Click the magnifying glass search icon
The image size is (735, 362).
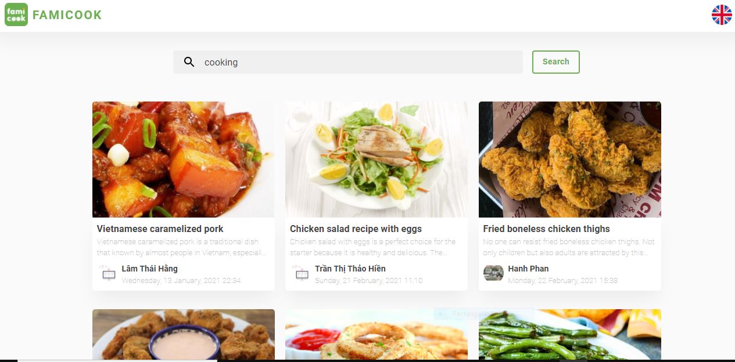189,62
